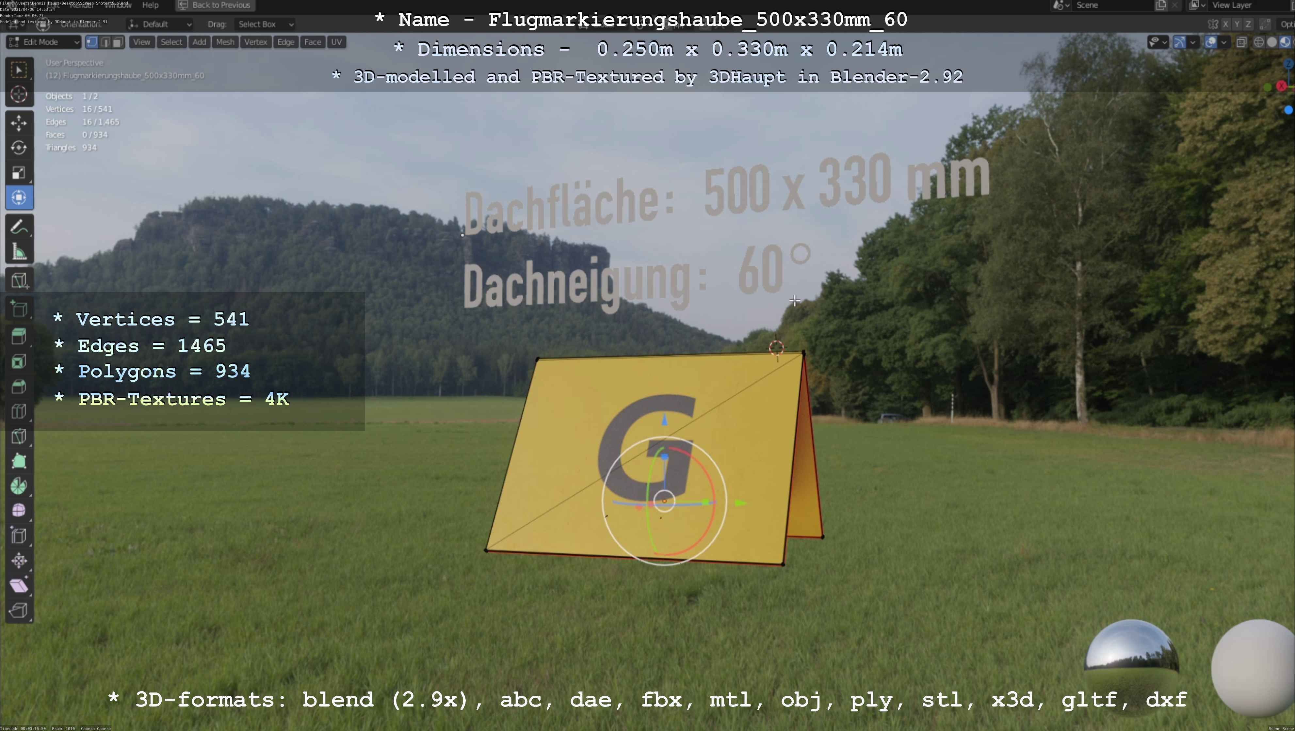Click the blue Z axis on navigation gizmo
Screen dimensions: 1295x731
1288,63
